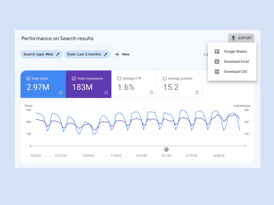
Task: Click the Google Sheets grid icon
Action: (217, 51)
